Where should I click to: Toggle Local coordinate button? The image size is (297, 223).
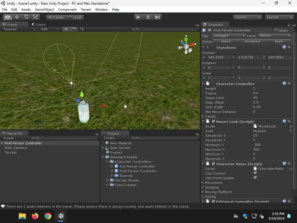[x=75, y=17]
